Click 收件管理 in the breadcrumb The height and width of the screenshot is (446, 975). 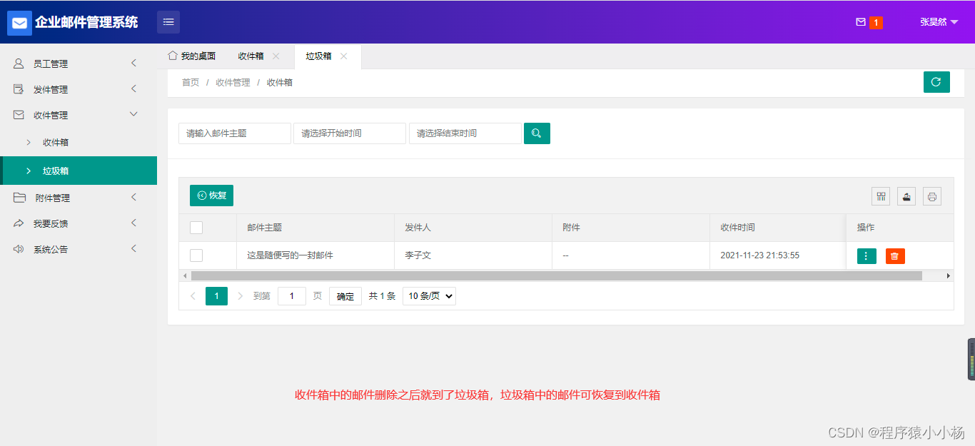point(233,82)
